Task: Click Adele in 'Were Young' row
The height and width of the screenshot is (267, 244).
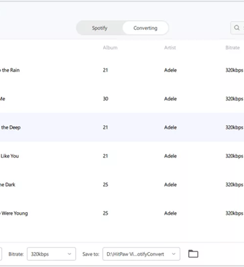Action: tap(170, 213)
